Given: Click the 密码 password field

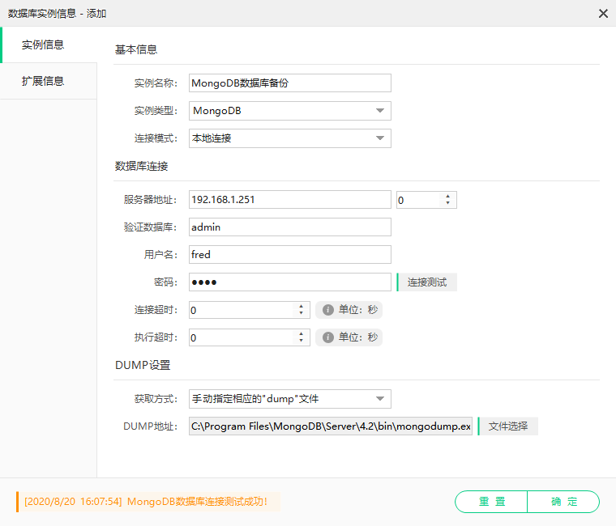Looking at the screenshot, I should click(x=290, y=282).
